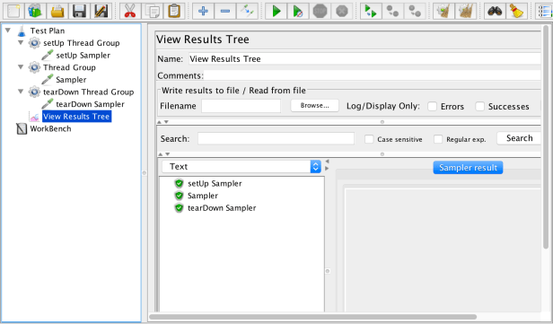This screenshot has width=553, height=324.
Task: Open the Templates icon
Action: (x=35, y=12)
